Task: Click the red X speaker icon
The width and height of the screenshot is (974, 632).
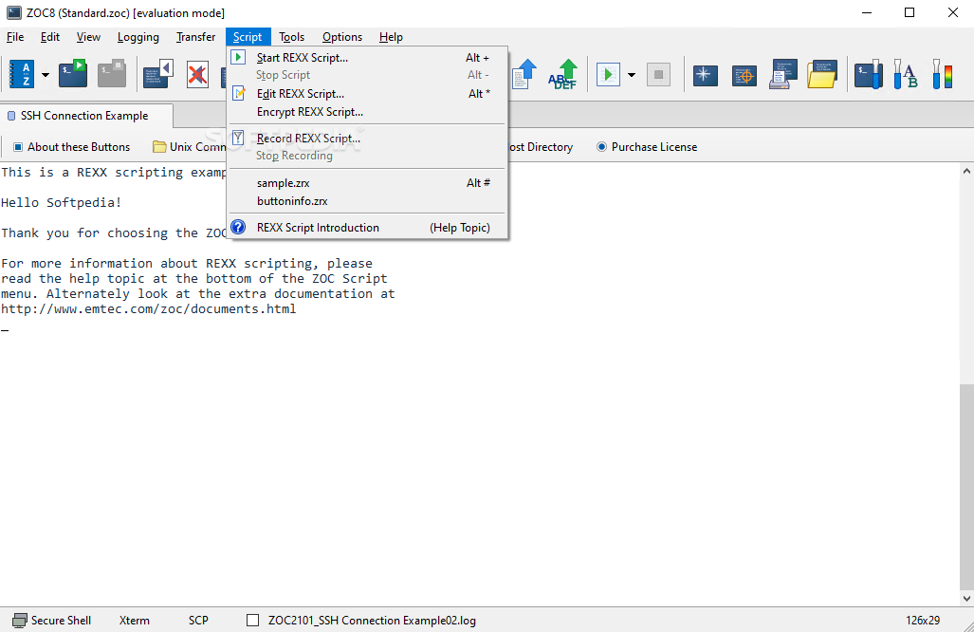Action: coord(197,75)
